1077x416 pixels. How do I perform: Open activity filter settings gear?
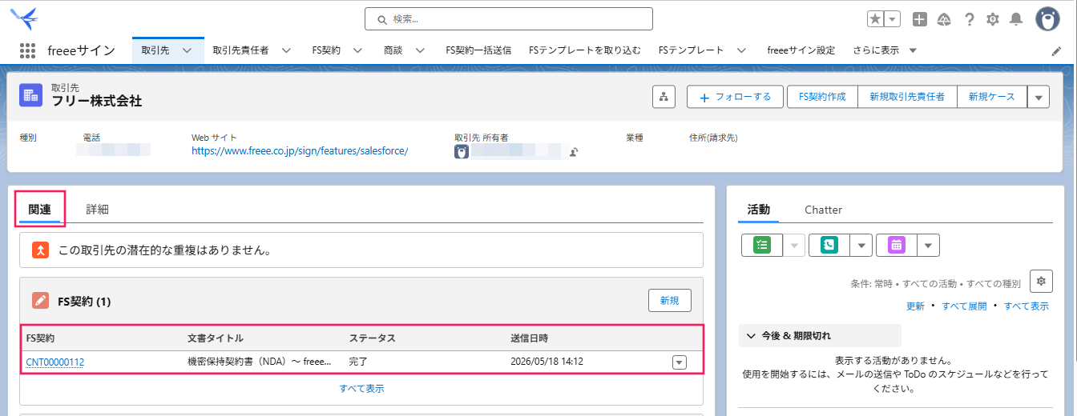1041,281
